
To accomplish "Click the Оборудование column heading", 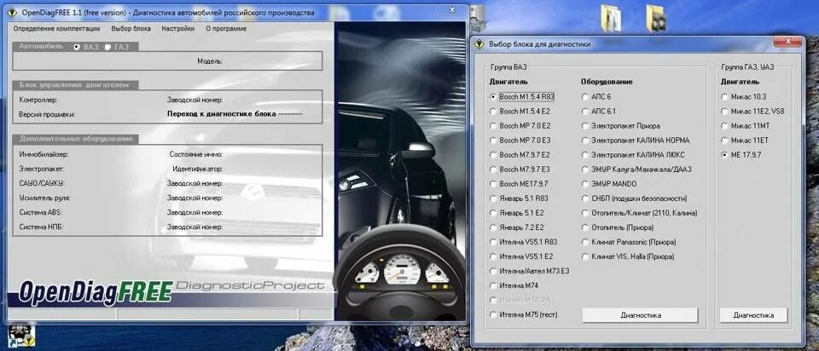I will (x=607, y=82).
